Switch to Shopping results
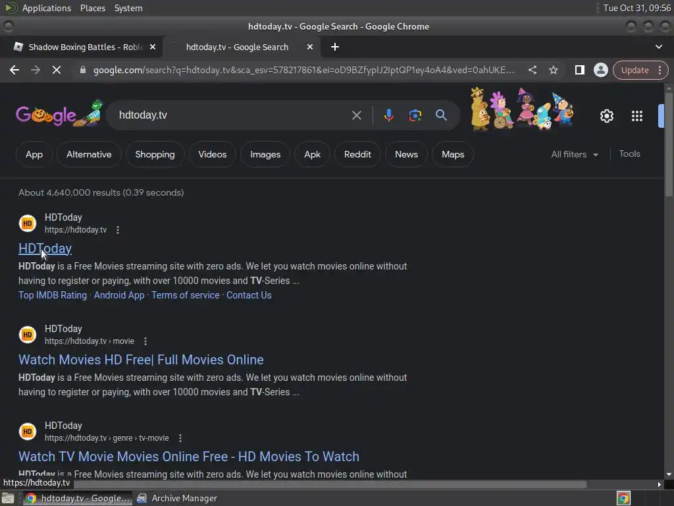Image resolution: width=674 pixels, height=506 pixels. pos(155,154)
